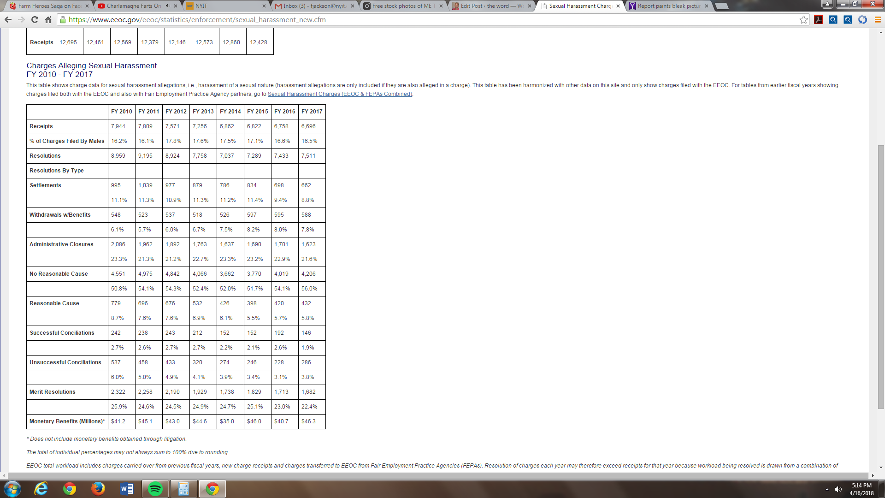Click the browser reload button
The width and height of the screenshot is (885, 498).
[35, 19]
